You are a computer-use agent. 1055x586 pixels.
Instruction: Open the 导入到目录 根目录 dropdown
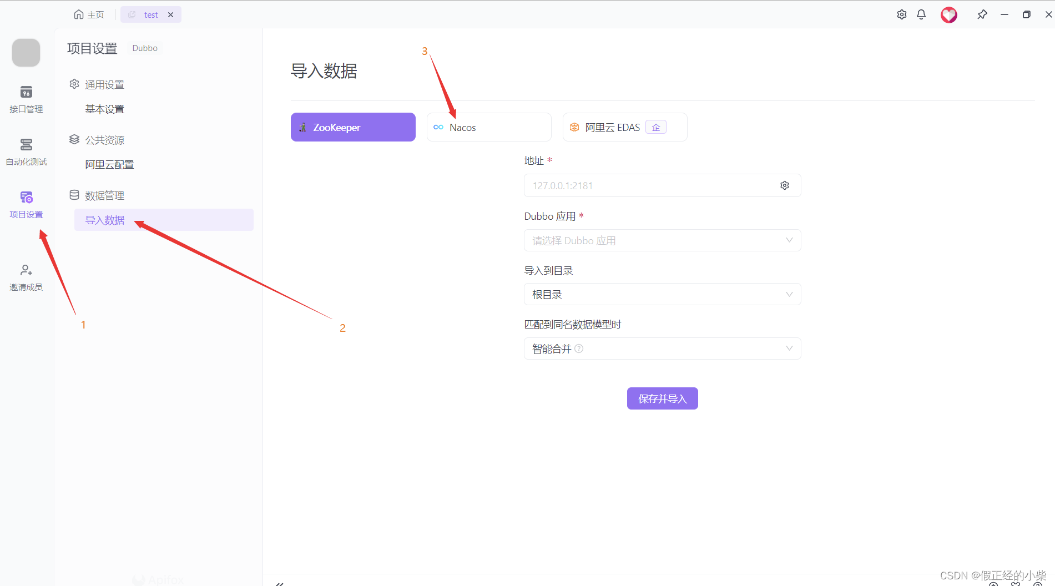pos(662,294)
